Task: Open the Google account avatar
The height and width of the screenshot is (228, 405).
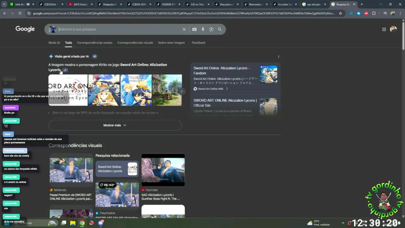Action: 393,29
